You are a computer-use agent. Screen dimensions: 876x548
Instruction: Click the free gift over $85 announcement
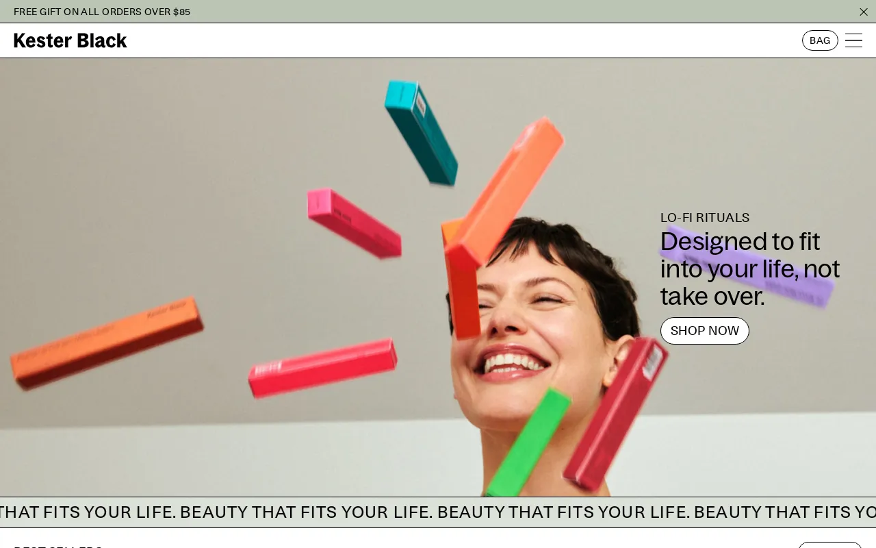pyautogui.click(x=102, y=12)
